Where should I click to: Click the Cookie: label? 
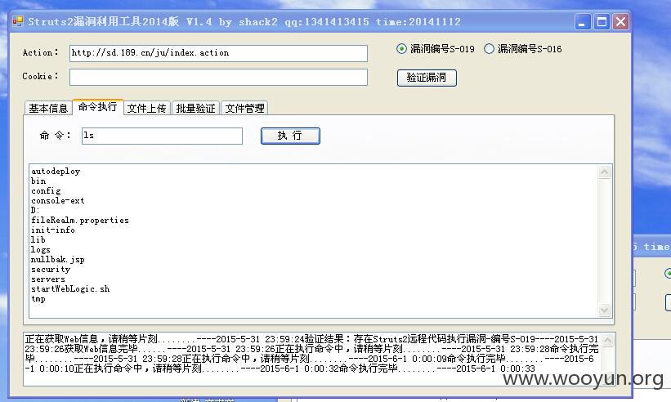[40, 76]
